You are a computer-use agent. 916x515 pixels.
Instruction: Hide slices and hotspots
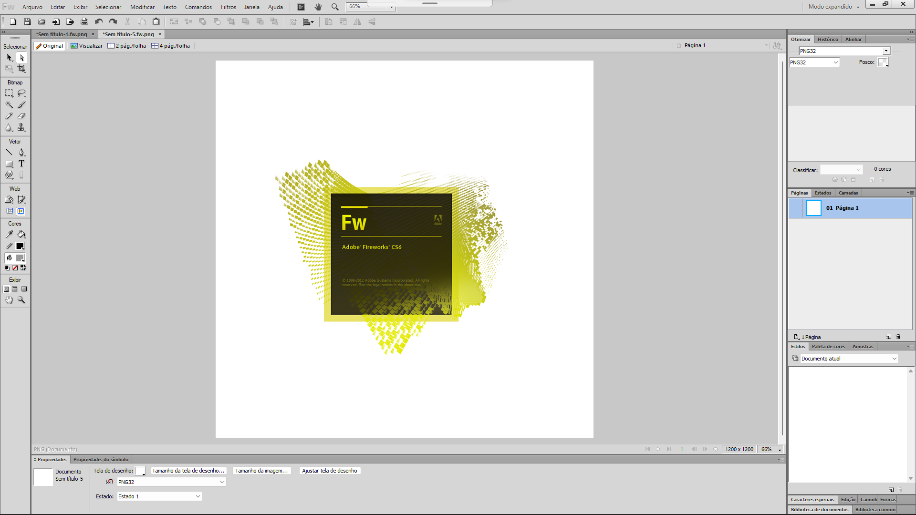[x=10, y=211]
